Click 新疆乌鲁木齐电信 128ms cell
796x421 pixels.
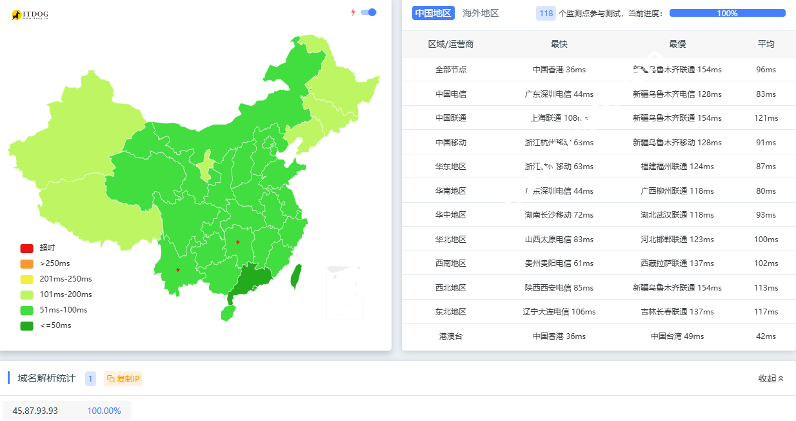tap(677, 94)
